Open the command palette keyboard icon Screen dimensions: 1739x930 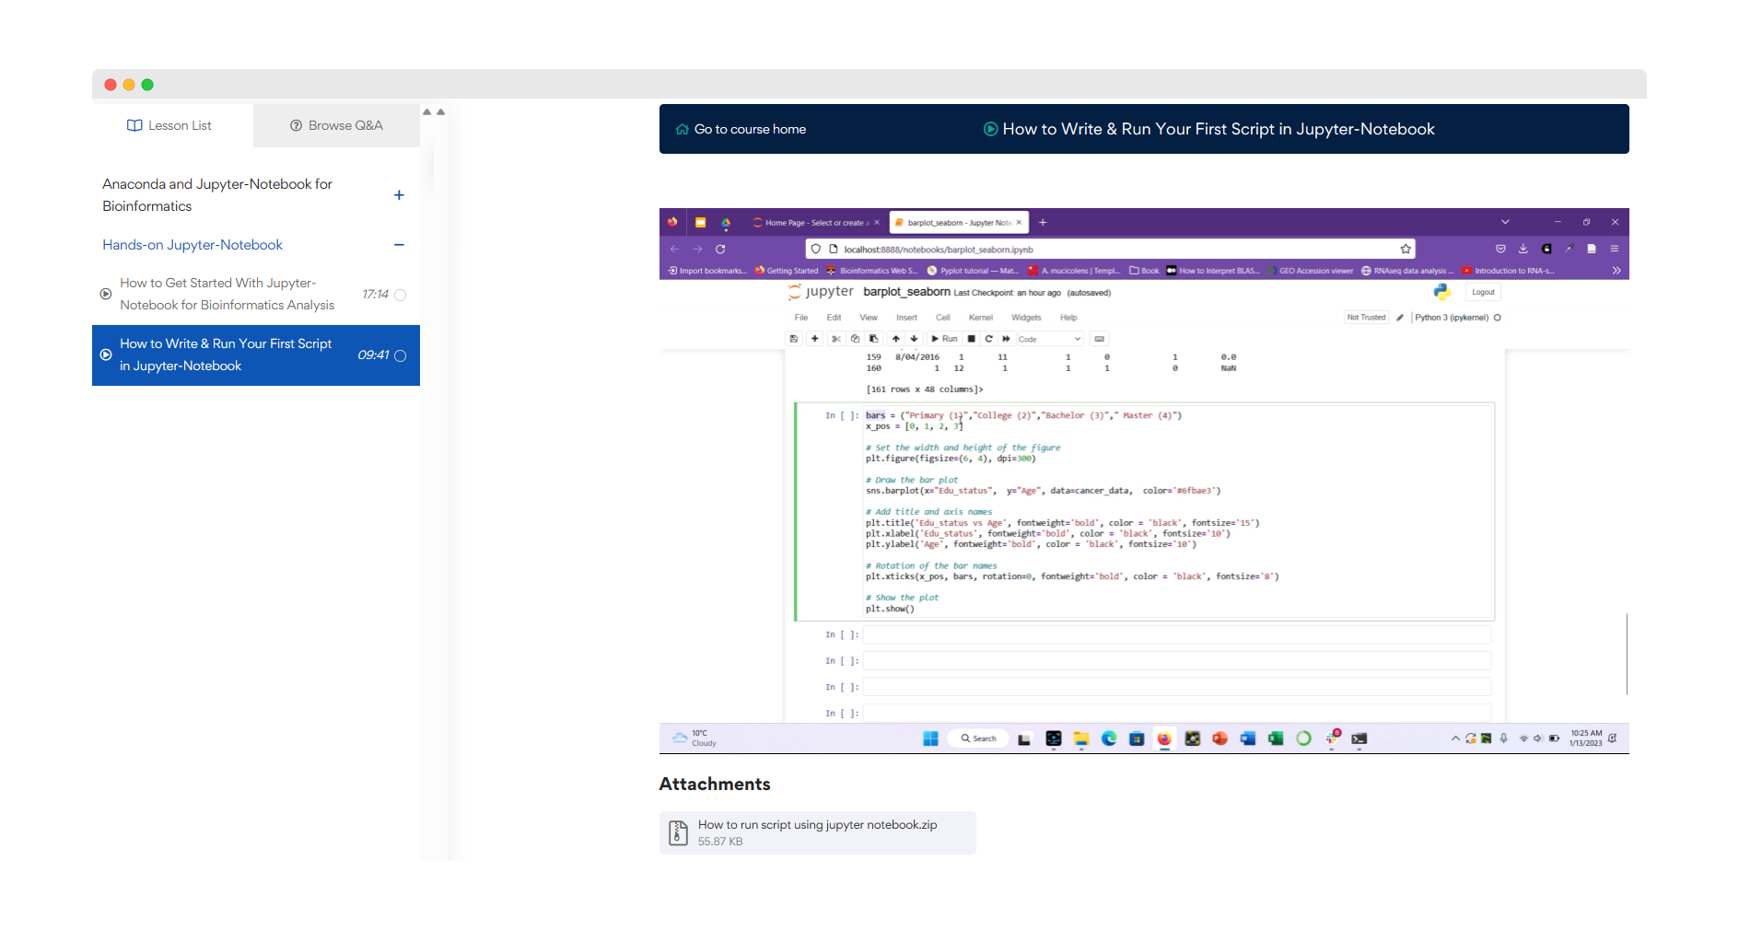click(x=1100, y=339)
